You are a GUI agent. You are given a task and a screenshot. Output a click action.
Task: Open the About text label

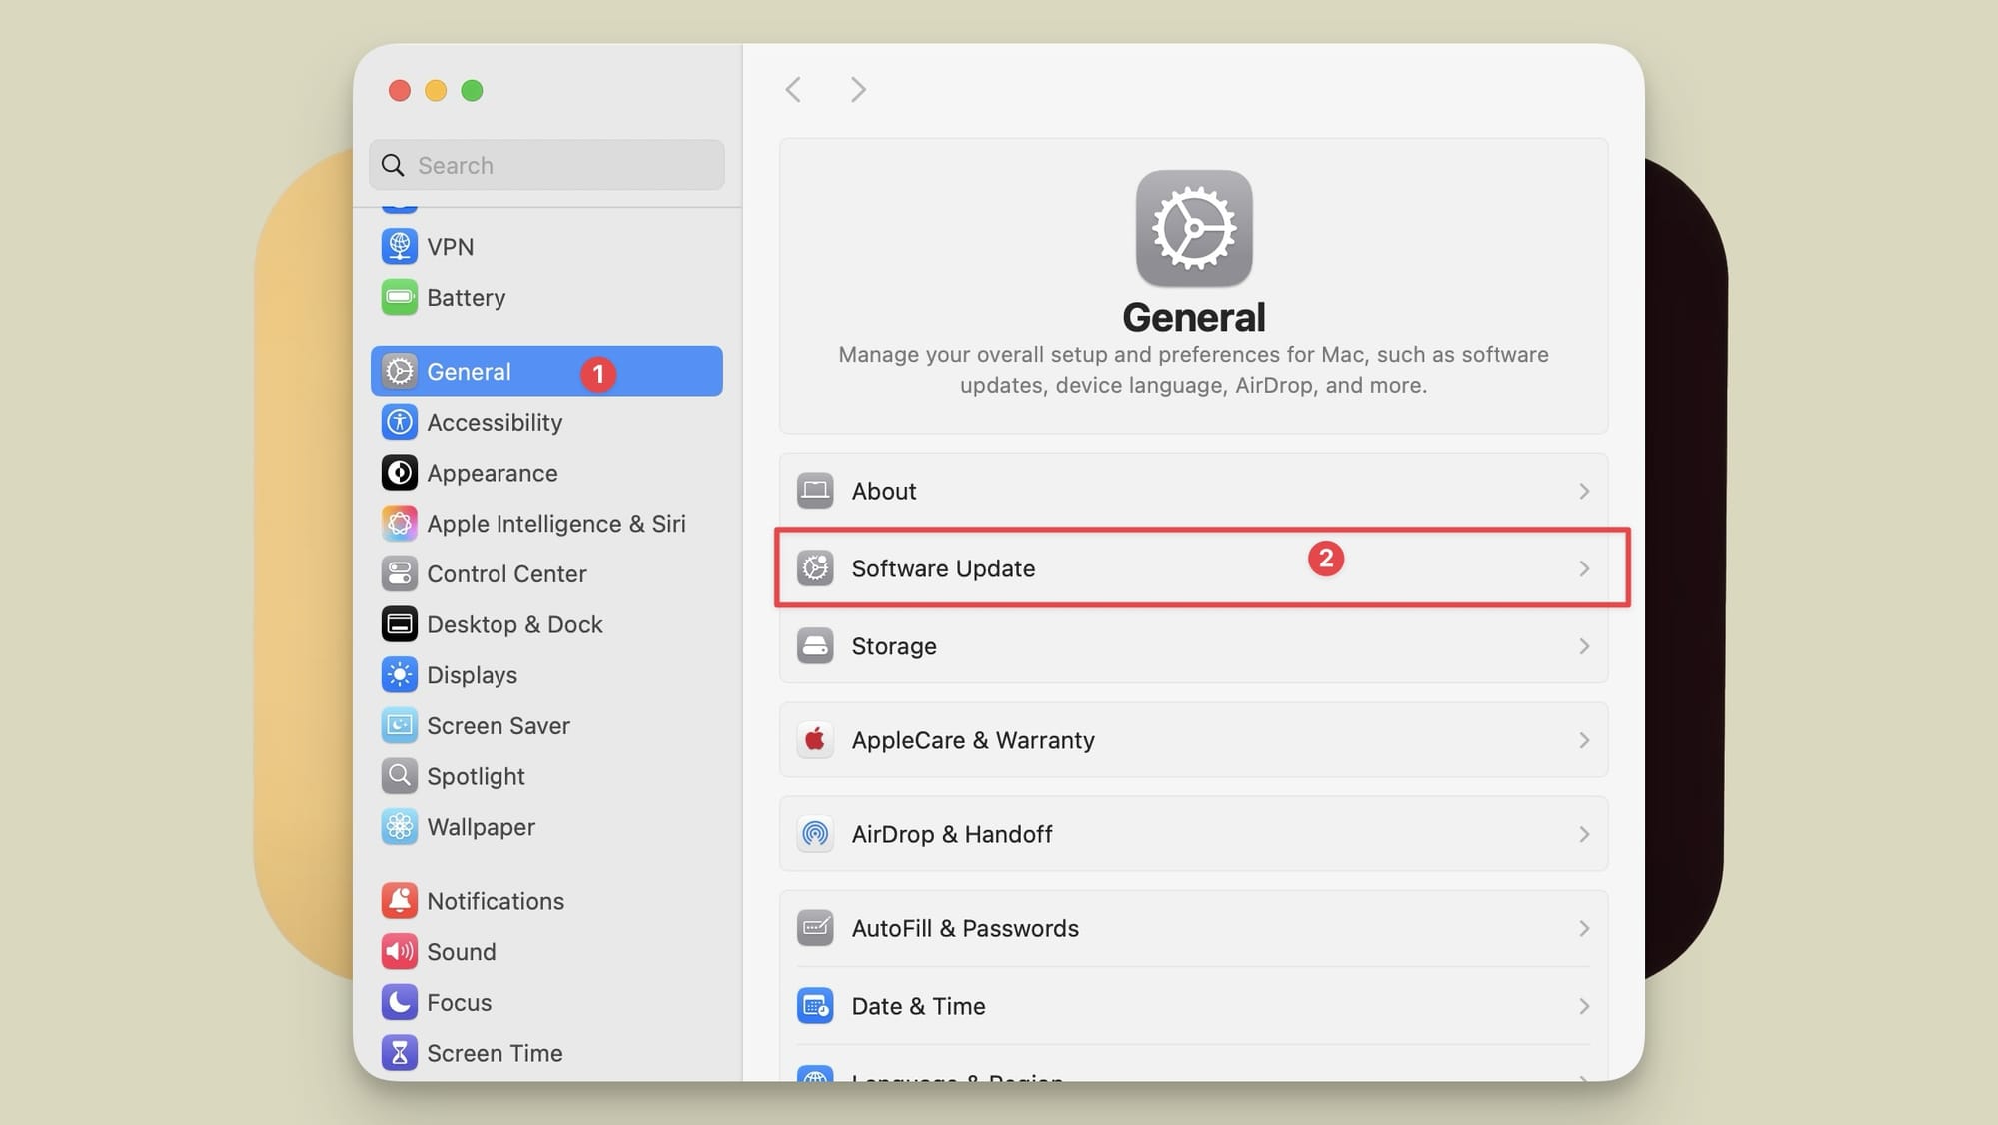click(884, 491)
